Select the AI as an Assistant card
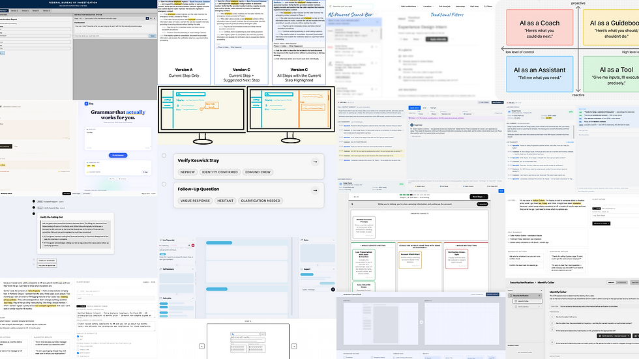 (x=540, y=74)
